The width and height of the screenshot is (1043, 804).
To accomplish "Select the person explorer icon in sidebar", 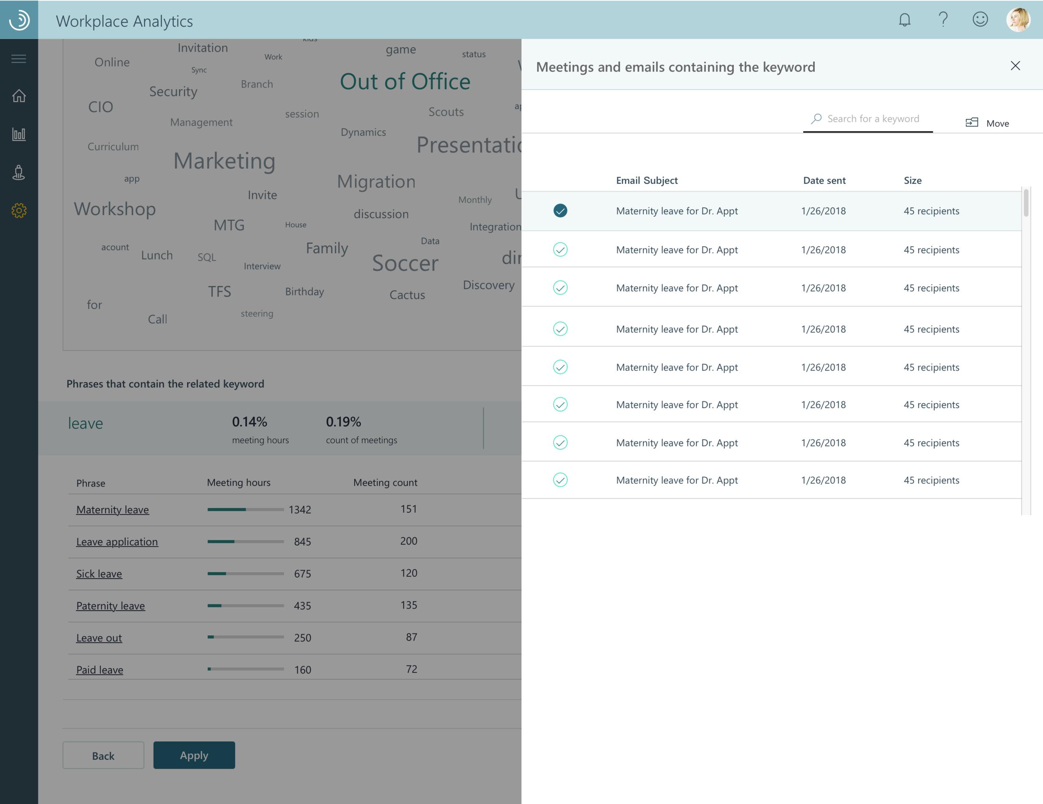I will 19,172.
